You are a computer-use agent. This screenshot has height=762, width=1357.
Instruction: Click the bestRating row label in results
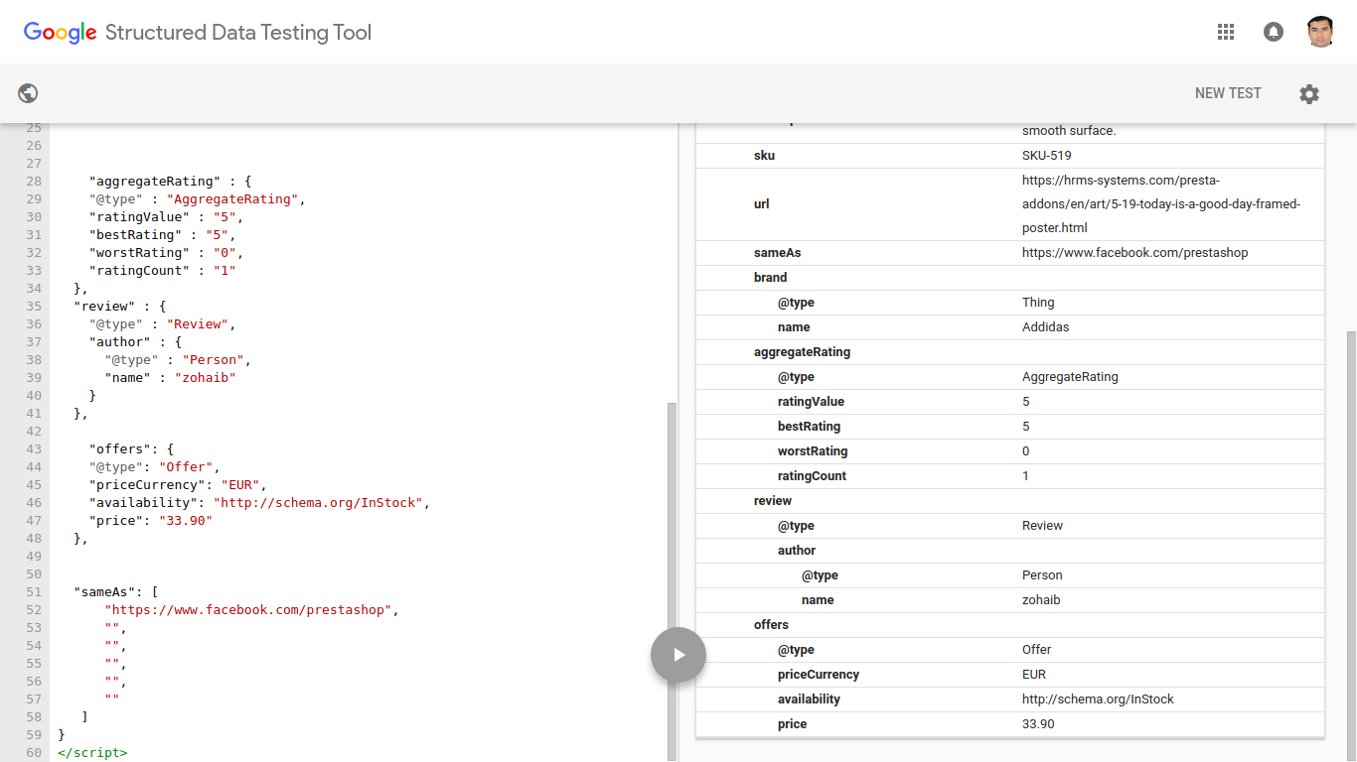(809, 427)
